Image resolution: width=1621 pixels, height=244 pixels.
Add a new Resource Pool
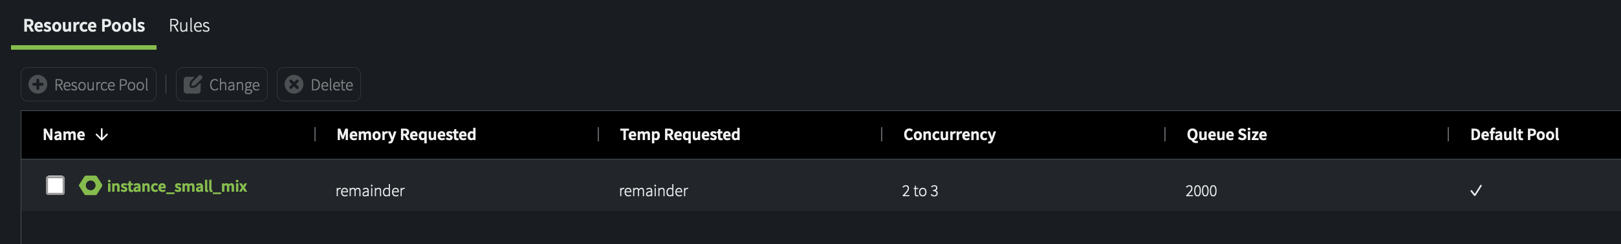coord(89,85)
